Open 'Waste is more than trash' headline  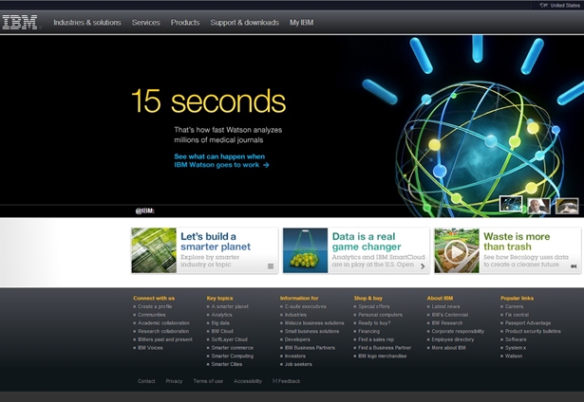(517, 242)
